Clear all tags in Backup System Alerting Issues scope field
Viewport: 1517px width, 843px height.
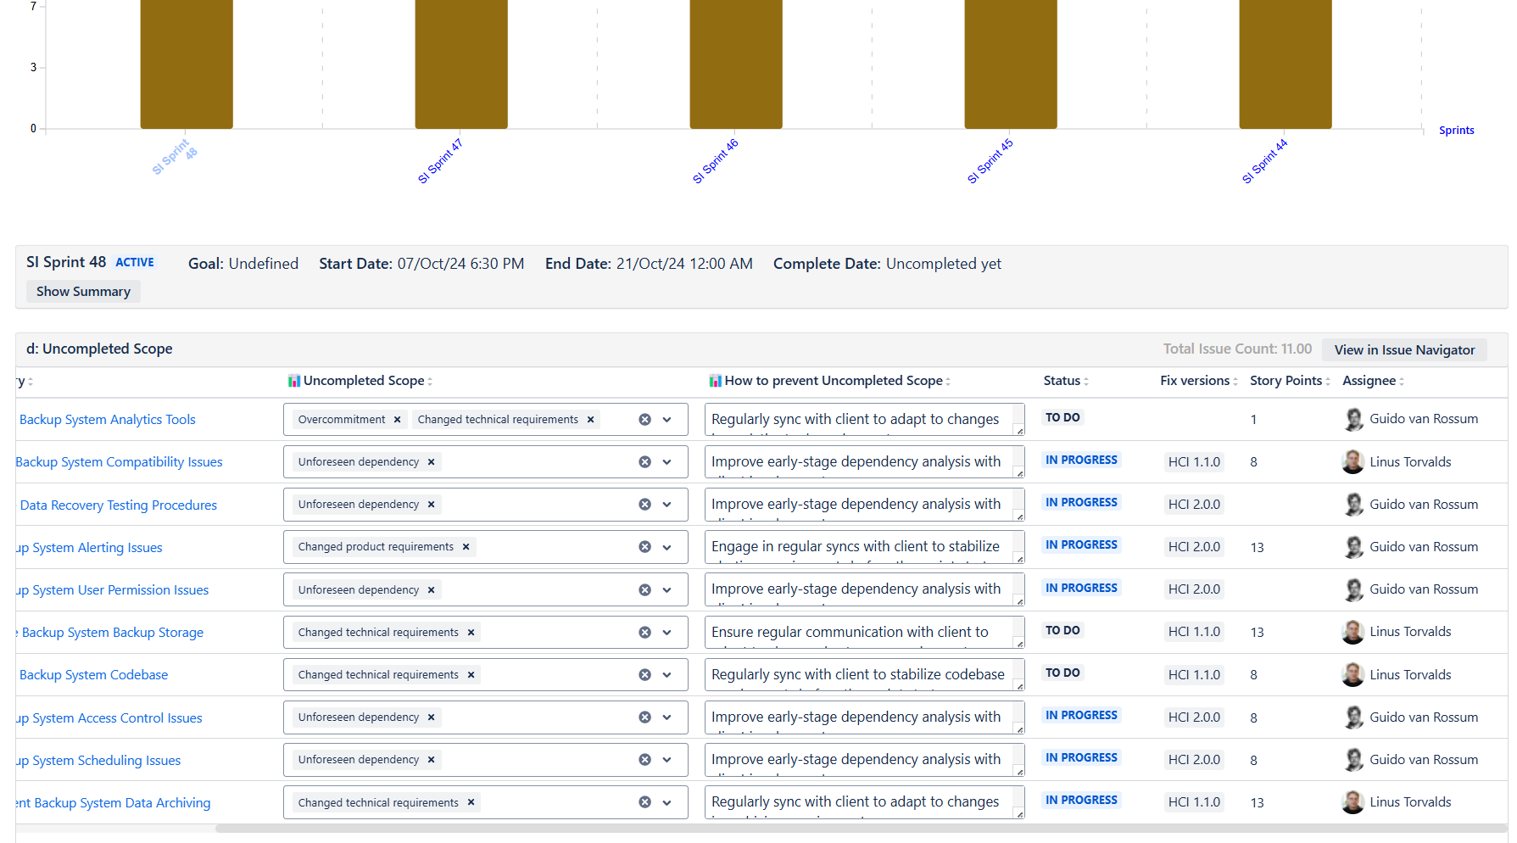click(644, 546)
